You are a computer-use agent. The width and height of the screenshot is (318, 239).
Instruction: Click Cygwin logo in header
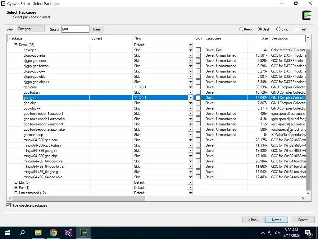click(x=307, y=15)
